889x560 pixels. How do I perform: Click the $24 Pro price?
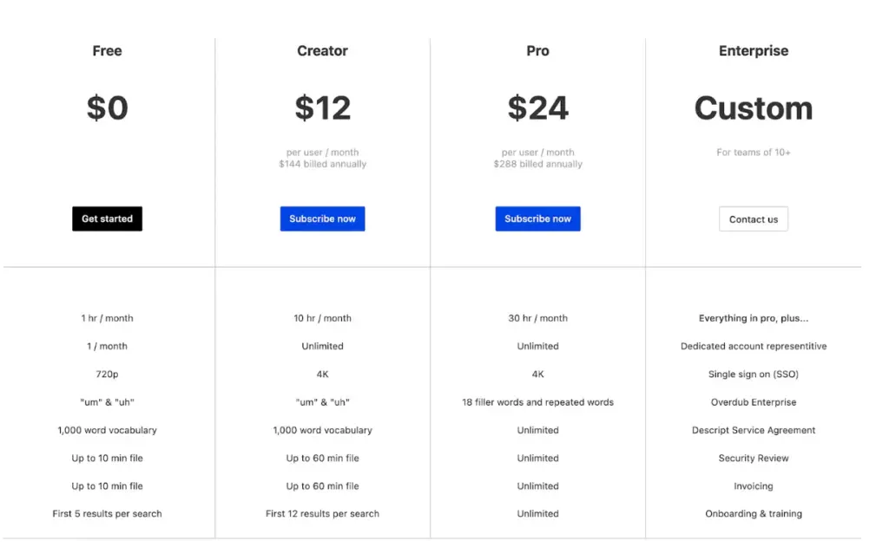(537, 107)
